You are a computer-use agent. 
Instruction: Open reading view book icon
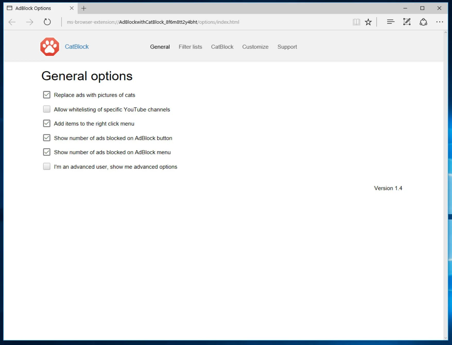pyautogui.click(x=356, y=22)
